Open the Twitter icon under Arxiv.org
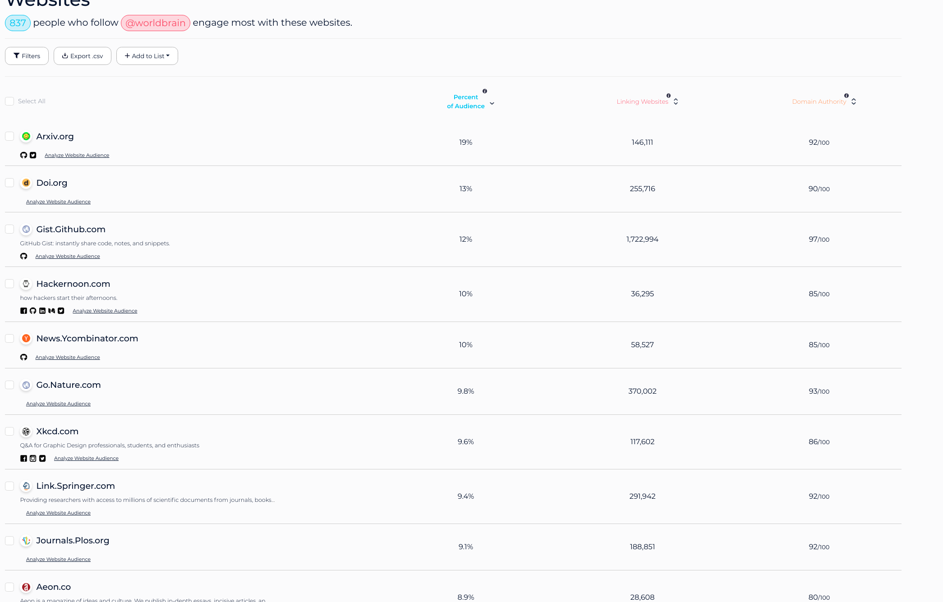Viewport: 943px width, 602px height. pos(33,155)
